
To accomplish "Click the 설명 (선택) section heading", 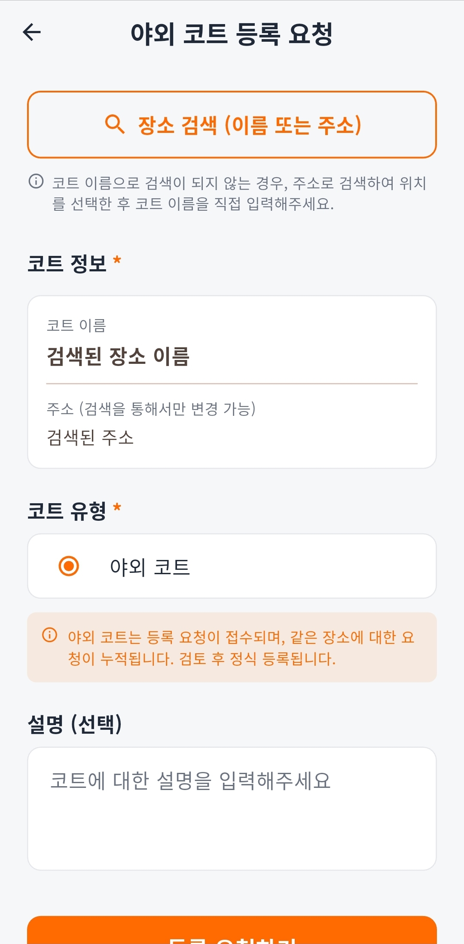I will pyautogui.click(x=75, y=724).
